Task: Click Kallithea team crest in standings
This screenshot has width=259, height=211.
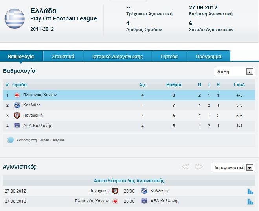Action: tap(17, 105)
